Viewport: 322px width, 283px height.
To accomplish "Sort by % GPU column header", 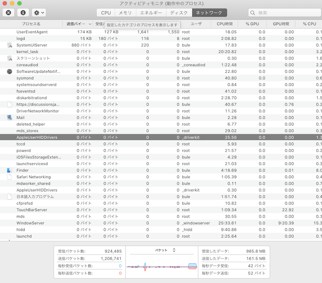I will [x=252, y=24].
